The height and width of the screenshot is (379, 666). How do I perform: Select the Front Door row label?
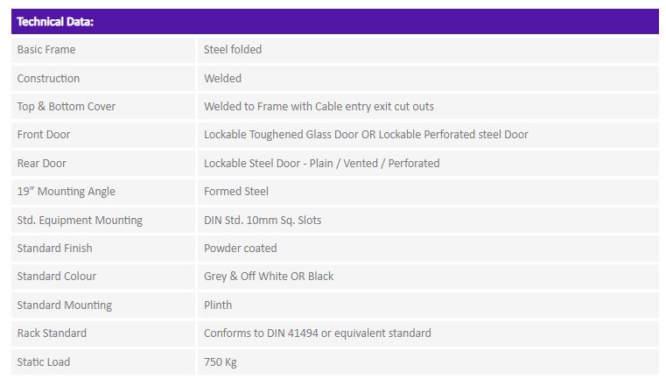coord(44,135)
